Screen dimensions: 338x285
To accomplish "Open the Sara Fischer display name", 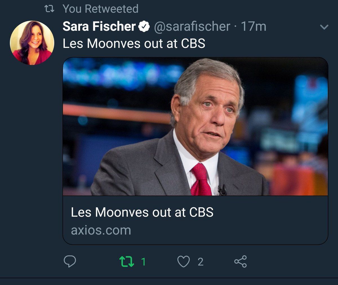I will coord(99,26).
